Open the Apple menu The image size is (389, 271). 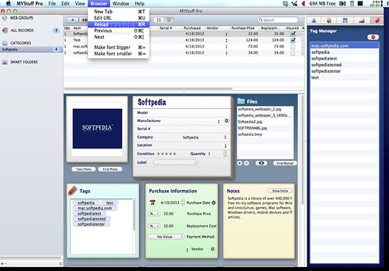point(8,3)
